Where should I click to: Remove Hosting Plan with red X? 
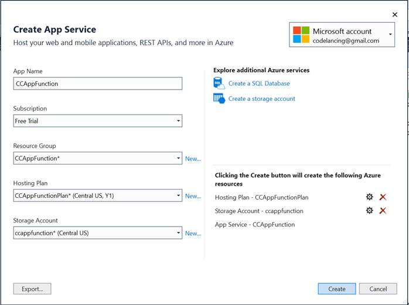(383, 197)
